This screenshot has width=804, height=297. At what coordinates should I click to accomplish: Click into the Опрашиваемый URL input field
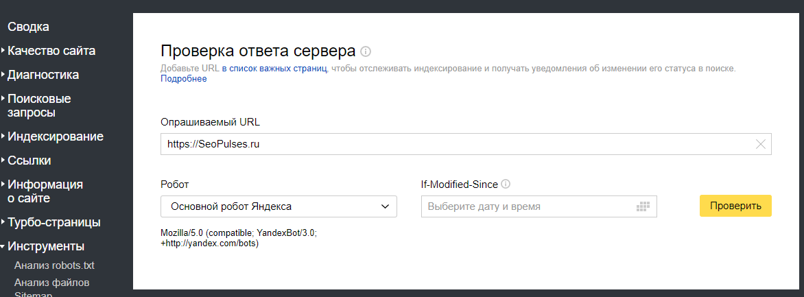(466, 145)
